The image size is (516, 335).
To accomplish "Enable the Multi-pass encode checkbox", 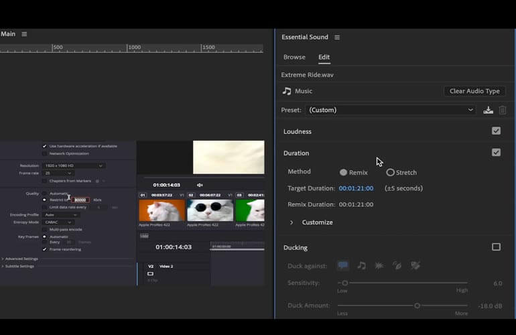I will [x=44, y=229].
